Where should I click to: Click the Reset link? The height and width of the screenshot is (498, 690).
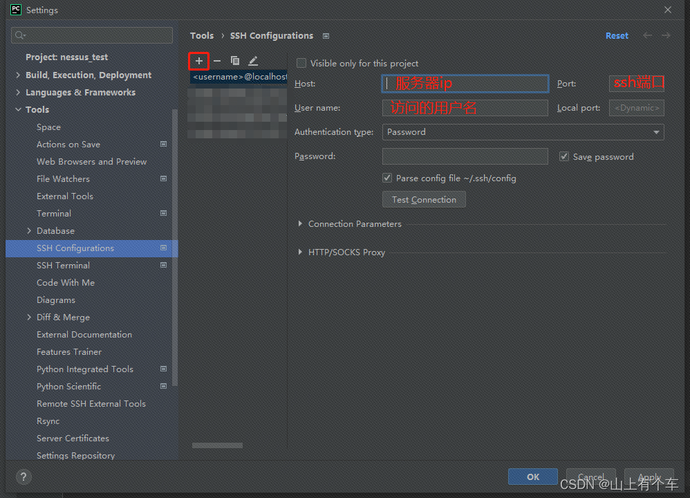[x=617, y=36]
